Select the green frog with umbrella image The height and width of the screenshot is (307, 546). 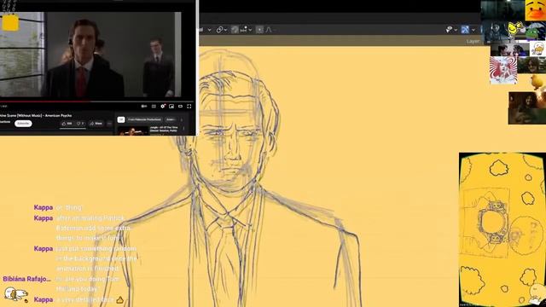click(x=535, y=32)
